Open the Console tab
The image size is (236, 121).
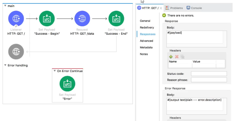point(194,8)
